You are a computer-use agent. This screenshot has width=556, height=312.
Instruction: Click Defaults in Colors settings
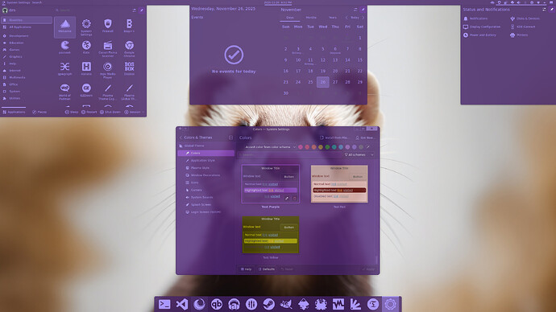tap(266, 269)
